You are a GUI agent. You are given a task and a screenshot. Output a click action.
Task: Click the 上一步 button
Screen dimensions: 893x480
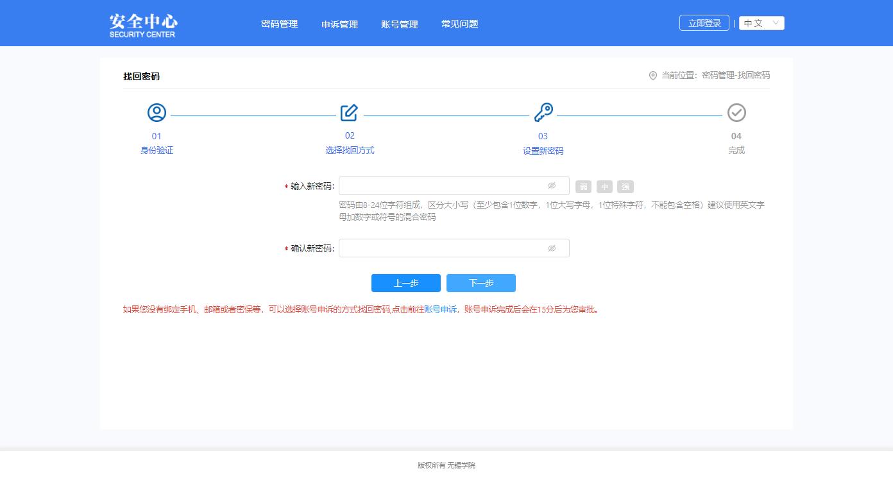(405, 283)
